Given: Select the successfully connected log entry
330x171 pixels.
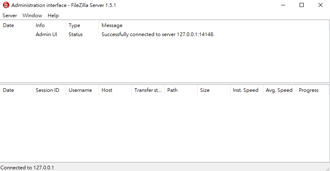Looking at the screenshot, I should 158,34.
